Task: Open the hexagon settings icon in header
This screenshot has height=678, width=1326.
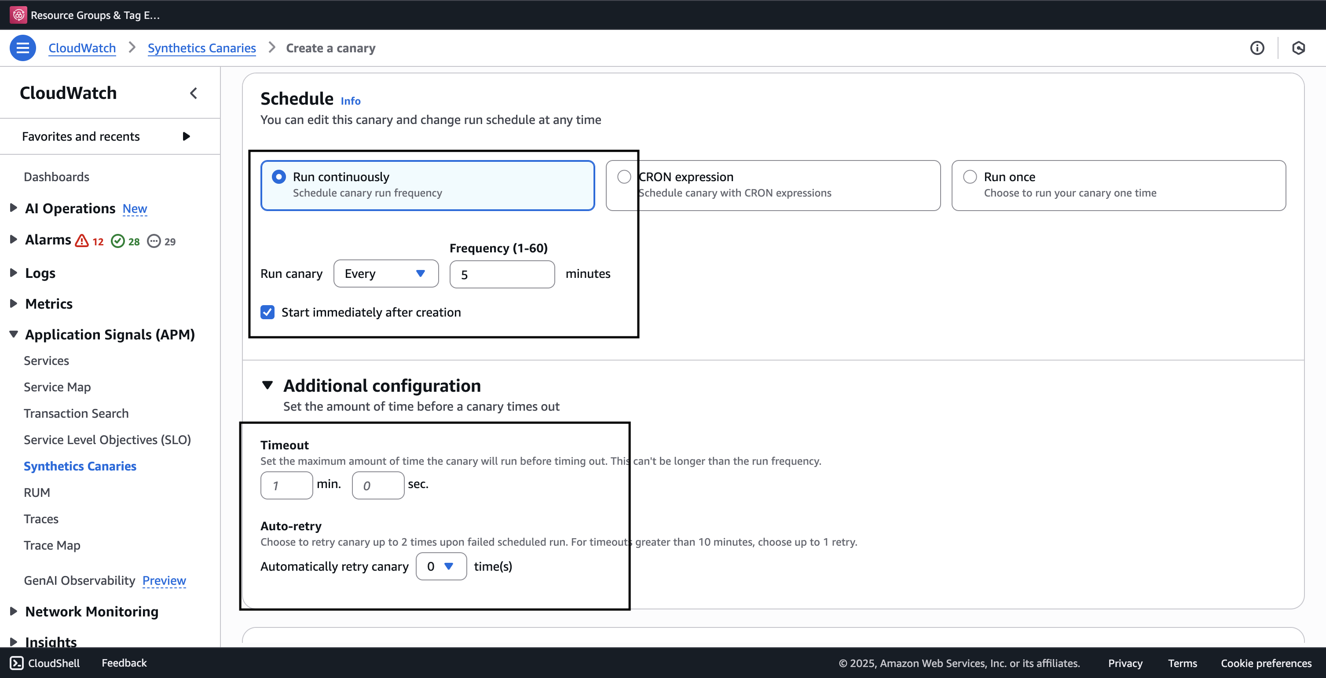Action: 1299,48
